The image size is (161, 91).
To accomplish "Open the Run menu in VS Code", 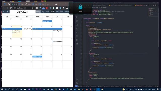I will [x=95, y=3].
